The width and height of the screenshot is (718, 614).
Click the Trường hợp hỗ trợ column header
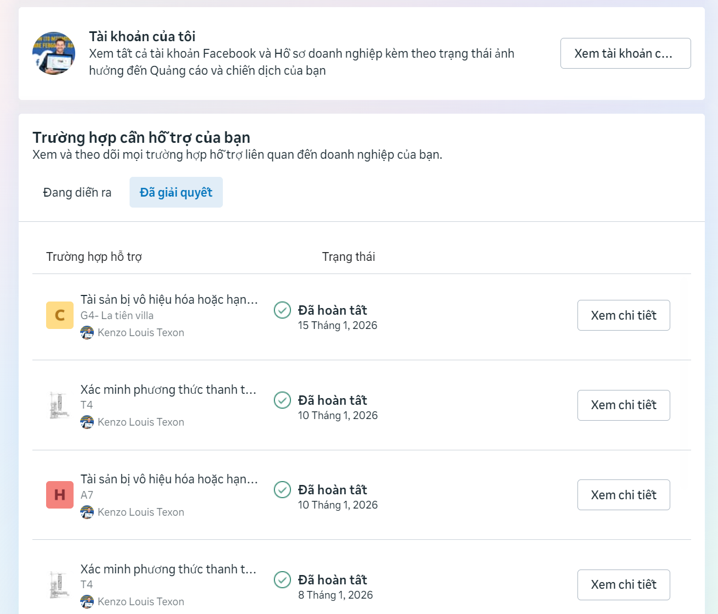click(x=94, y=256)
